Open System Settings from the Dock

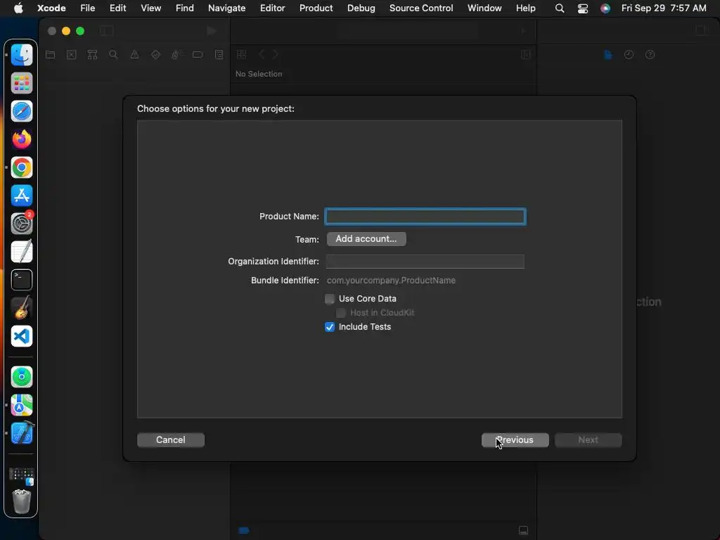(22, 224)
